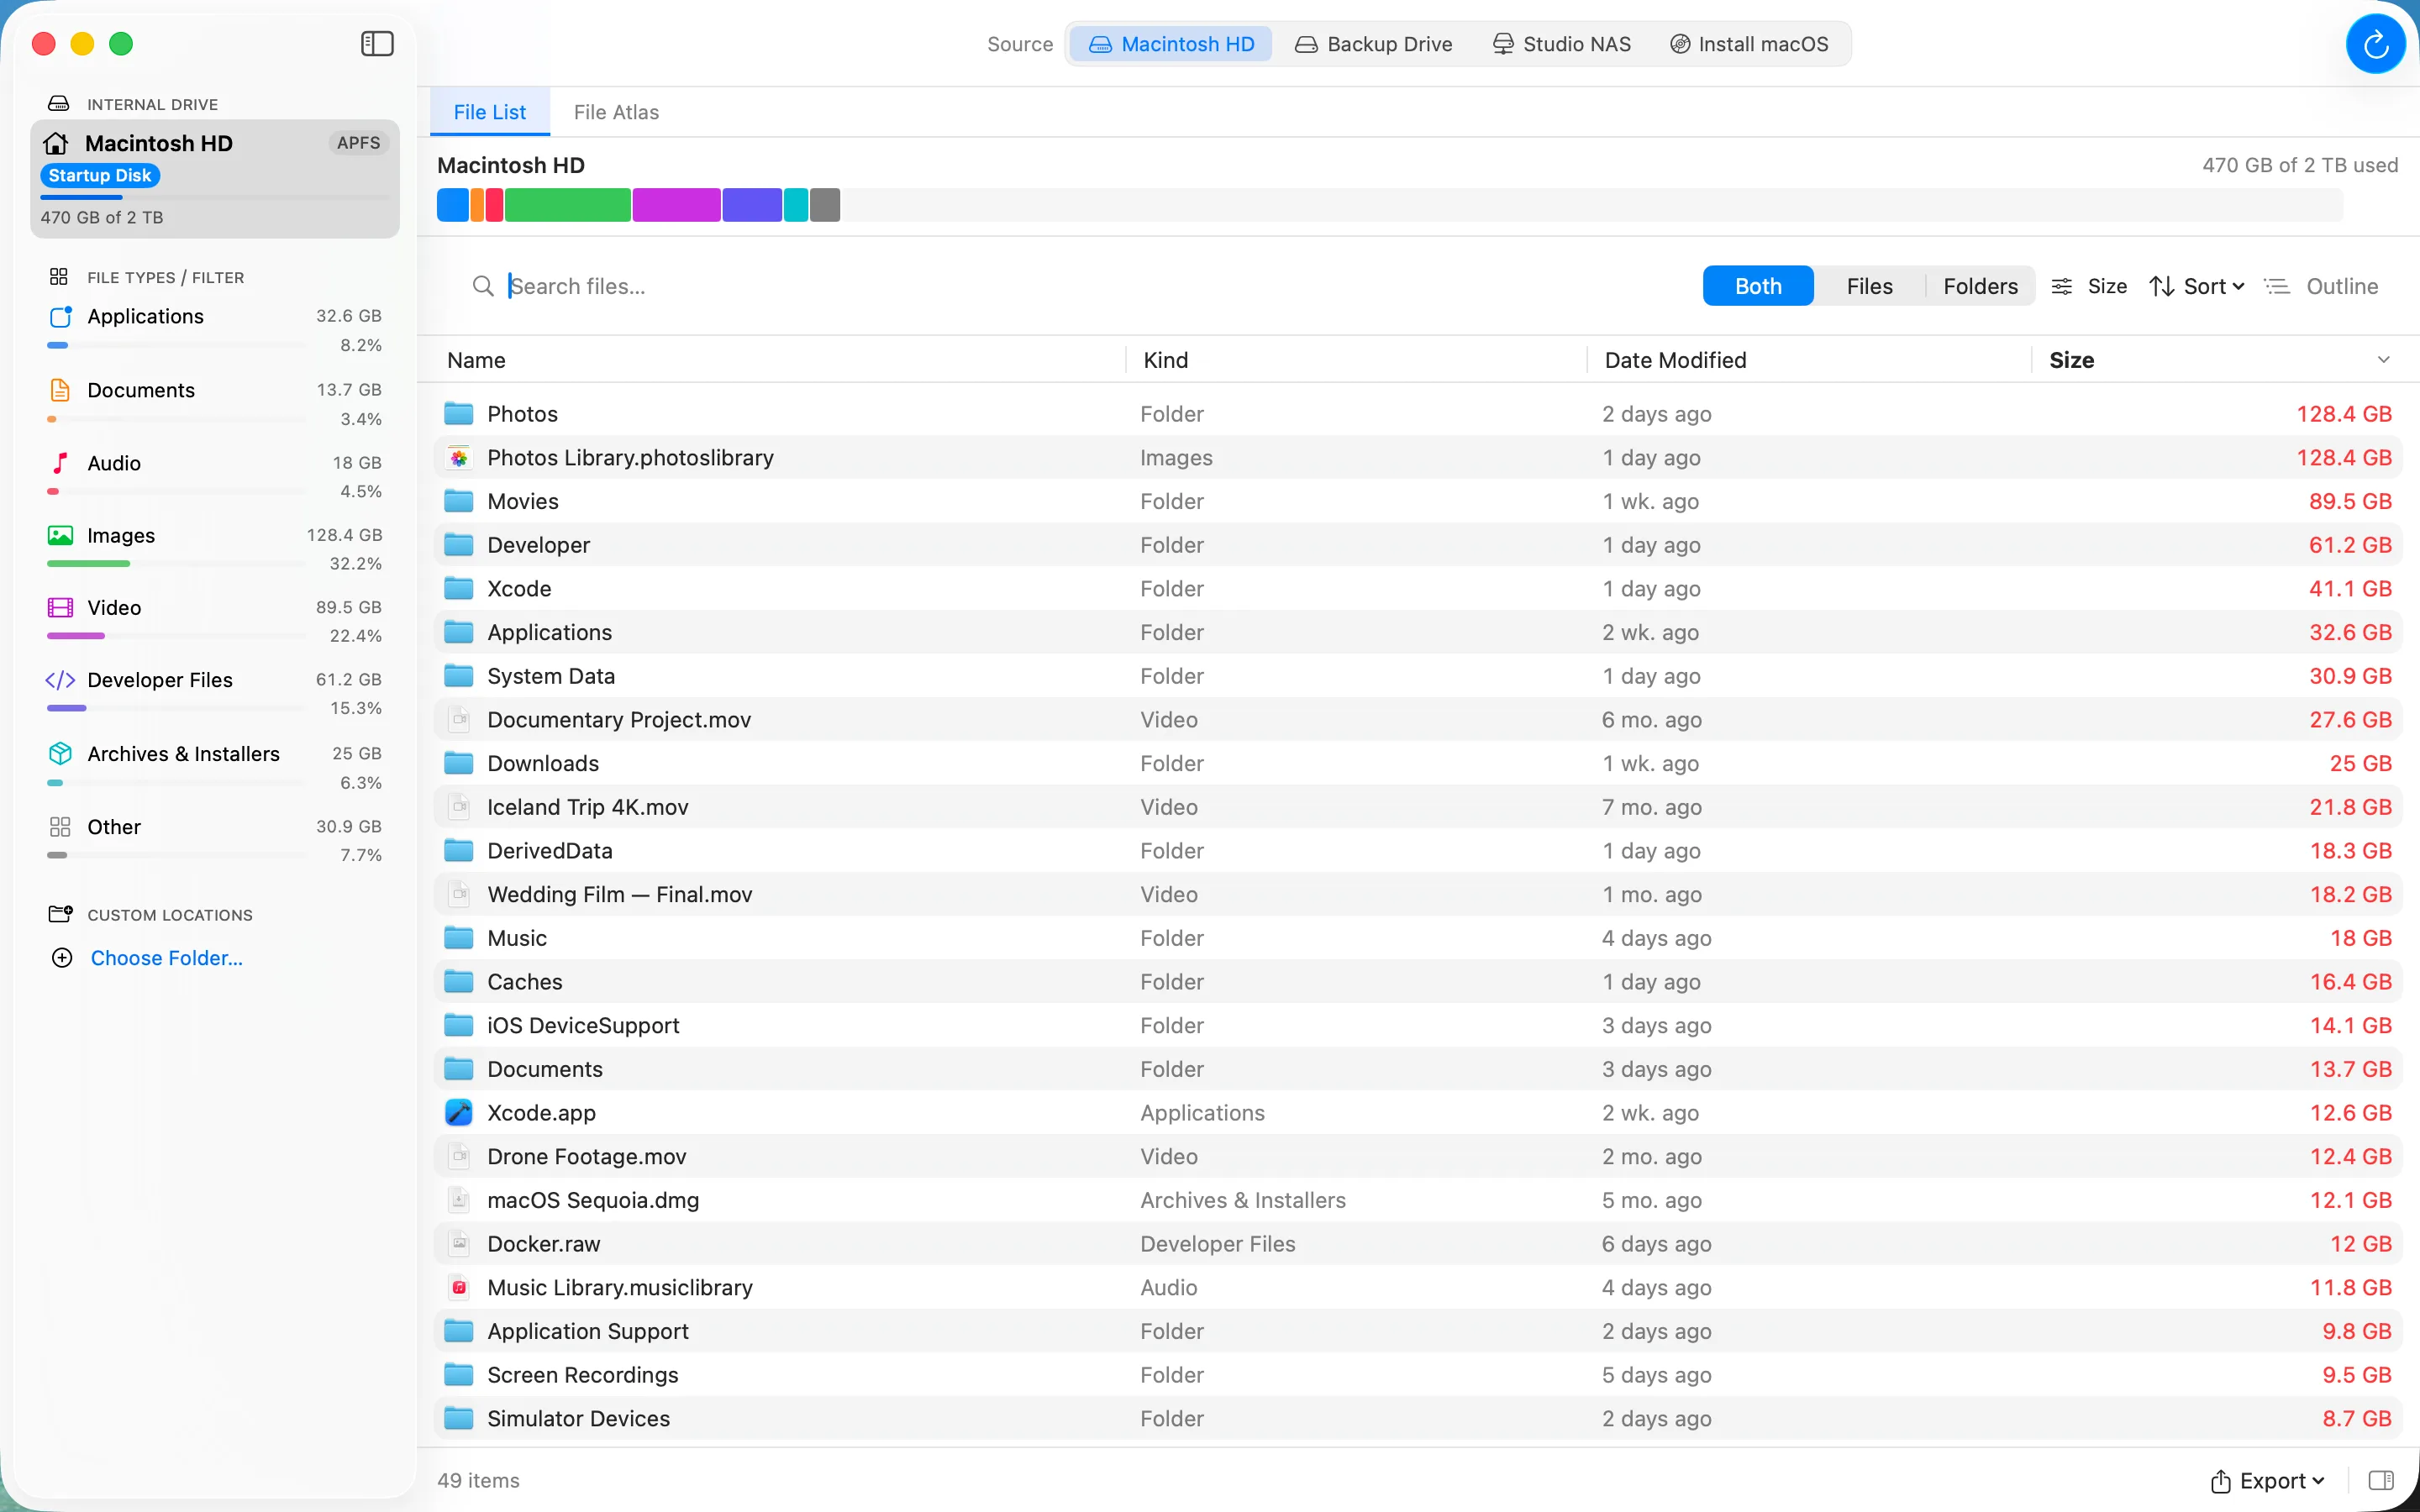Click the Images filter icon
The height and width of the screenshot is (1512, 2420).
click(x=60, y=536)
